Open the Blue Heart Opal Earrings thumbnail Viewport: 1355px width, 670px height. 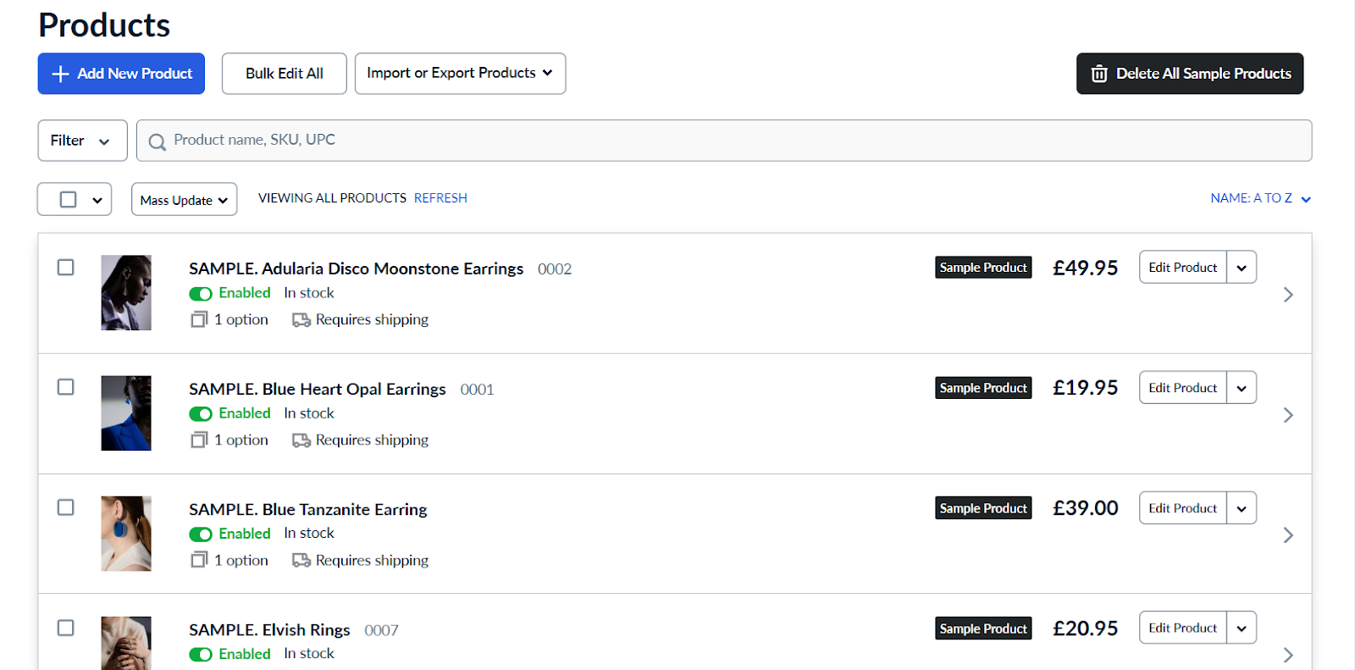coord(126,413)
